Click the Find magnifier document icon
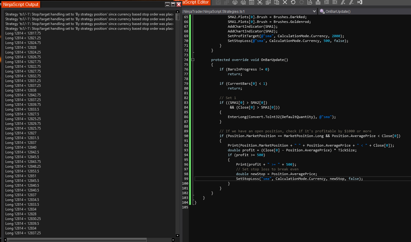411x242 pixels. point(310,2)
